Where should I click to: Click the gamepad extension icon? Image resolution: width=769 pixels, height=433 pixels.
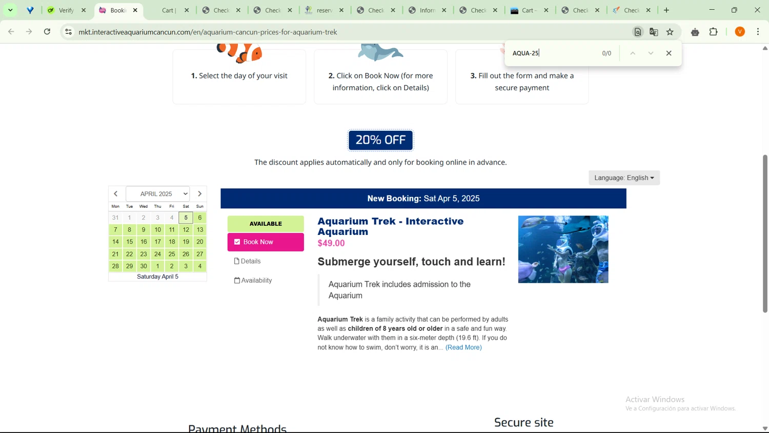tap(695, 32)
